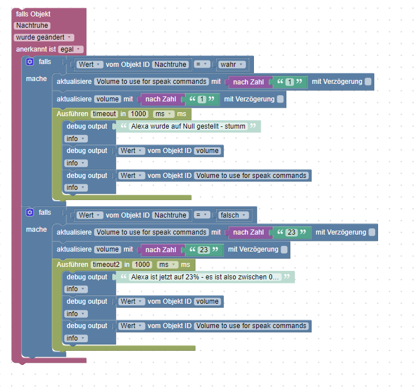This screenshot has height=391, width=420.
Task: Open Wert dropdown in timeout2 volume debug output
Action: 131,301
